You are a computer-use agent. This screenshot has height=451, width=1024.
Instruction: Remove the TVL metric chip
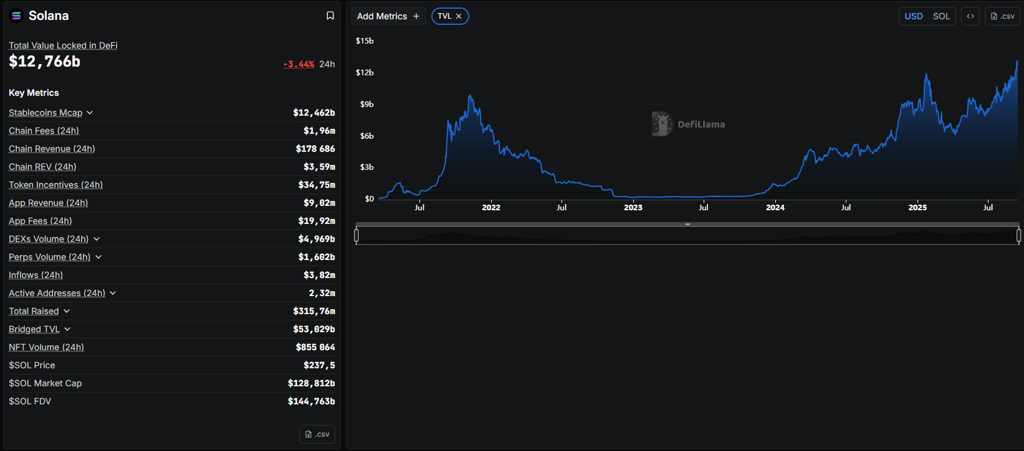(x=459, y=16)
